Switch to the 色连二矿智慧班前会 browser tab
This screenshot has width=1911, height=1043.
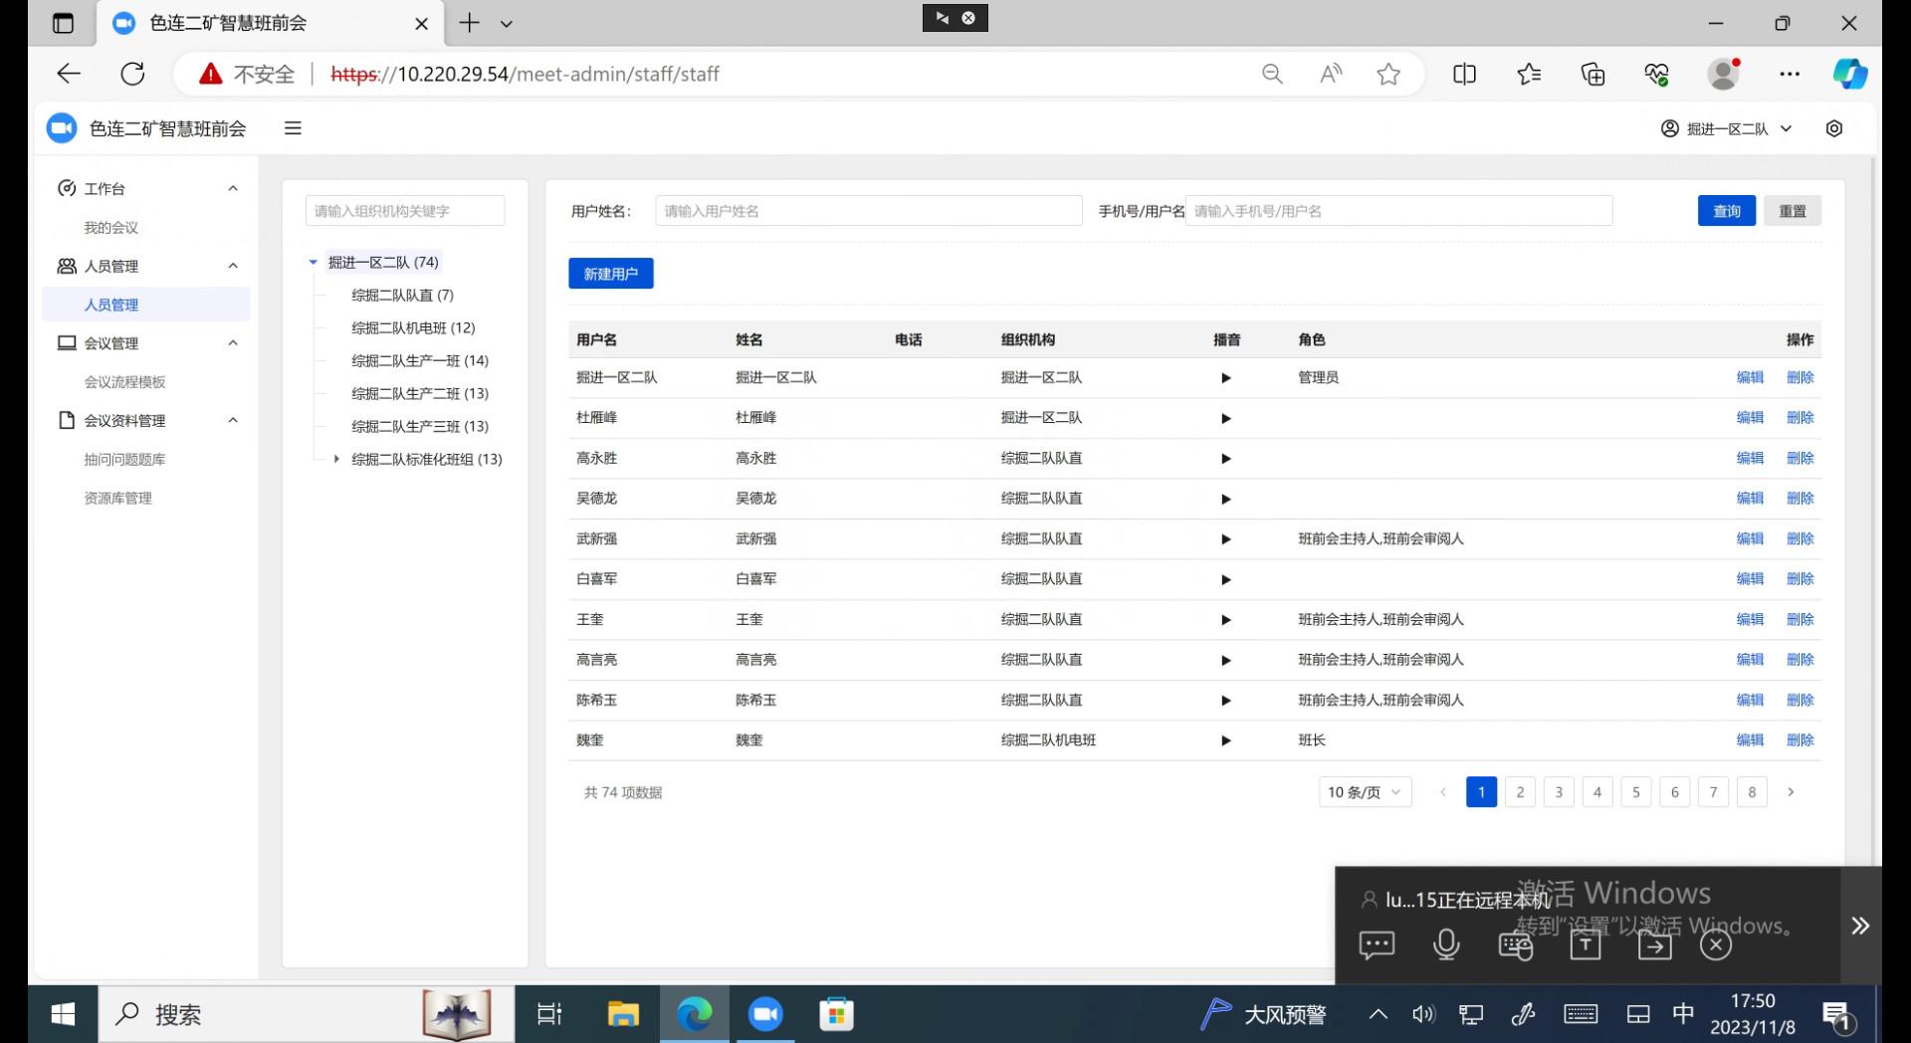(269, 23)
